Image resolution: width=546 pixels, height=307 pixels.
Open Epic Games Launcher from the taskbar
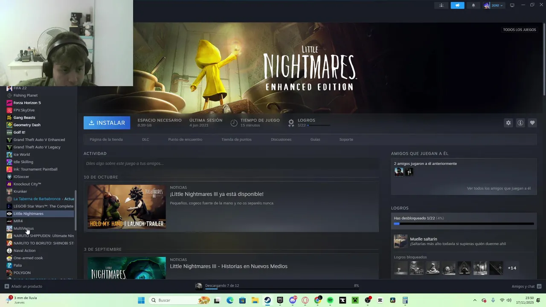[x=280, y=300]
